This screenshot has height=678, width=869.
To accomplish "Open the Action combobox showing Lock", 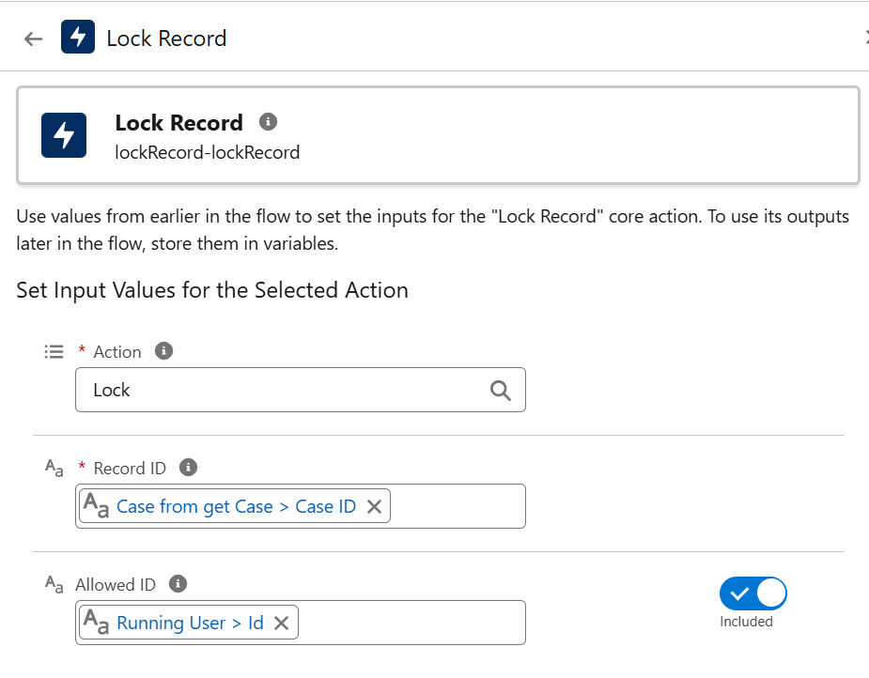I will (282, 390).
